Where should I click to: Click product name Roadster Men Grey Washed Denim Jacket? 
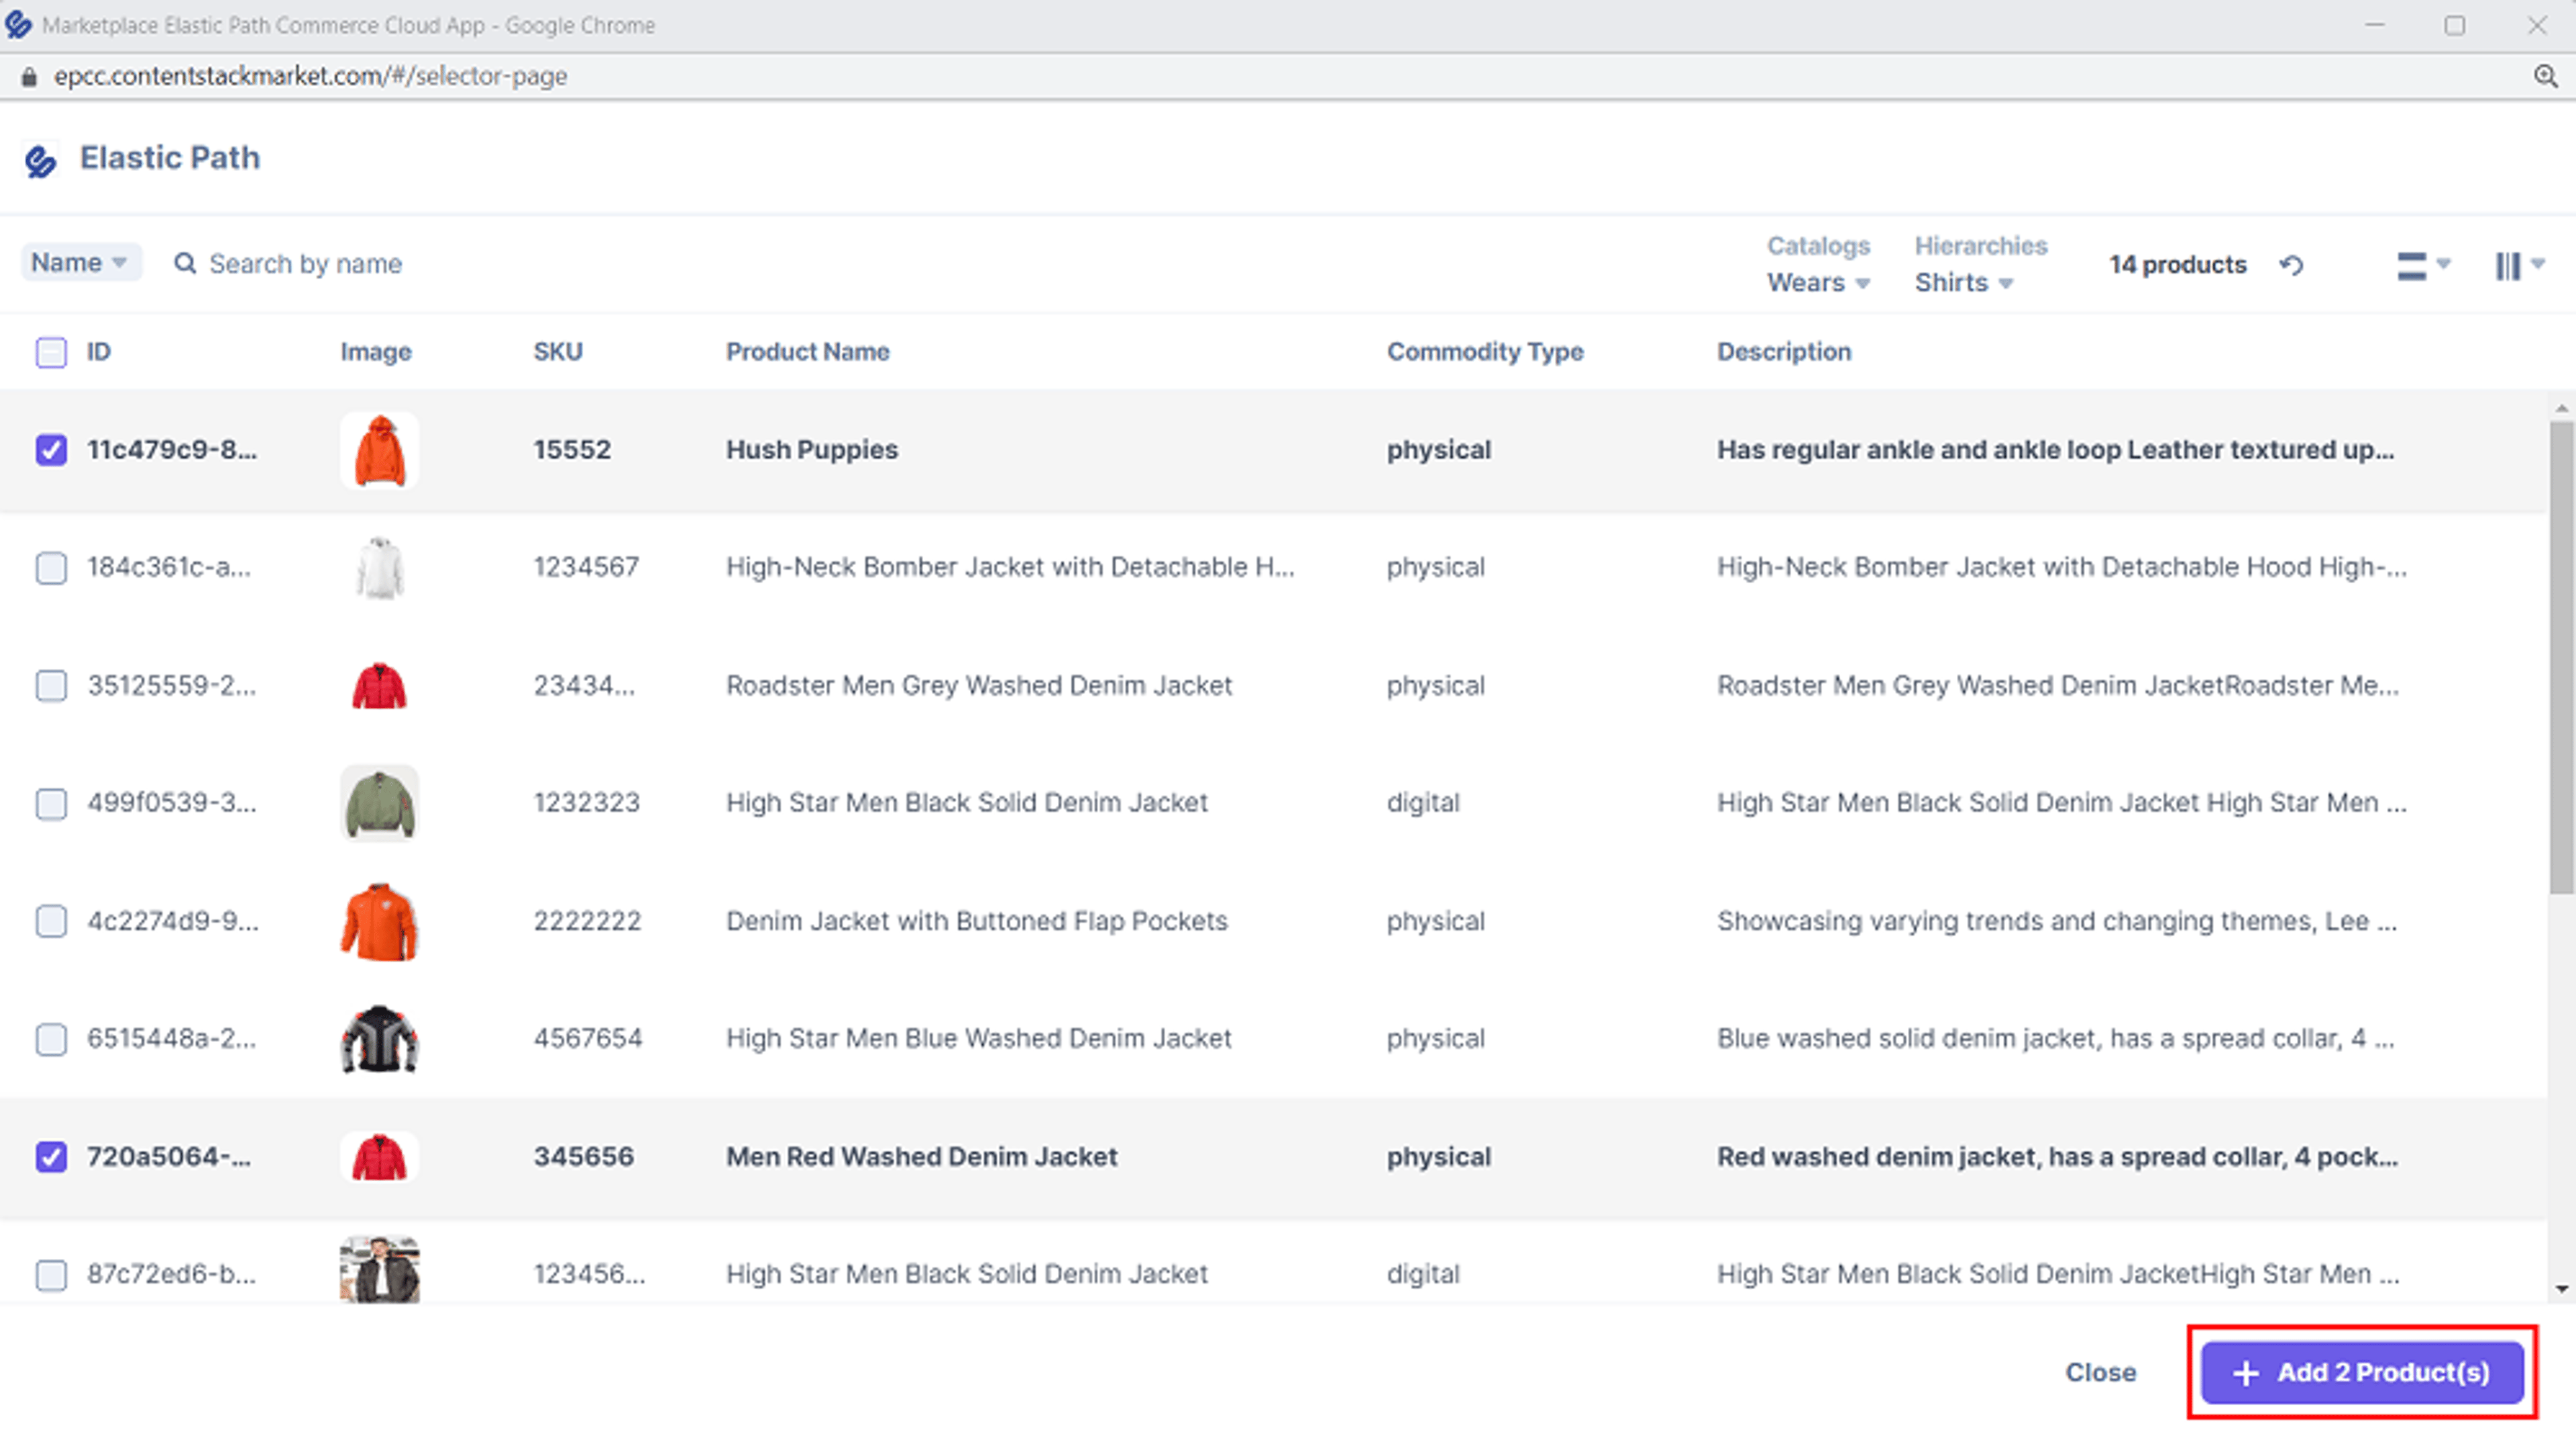click(979, 686)
